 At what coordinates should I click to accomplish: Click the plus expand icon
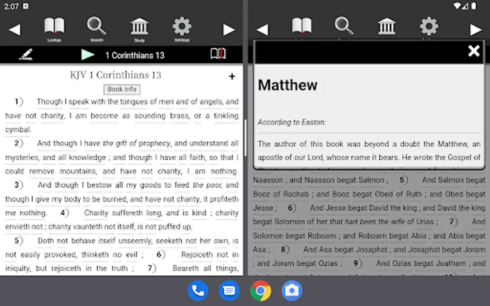(x=232, y=76)
